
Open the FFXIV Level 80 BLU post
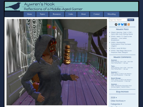(119, 48)
